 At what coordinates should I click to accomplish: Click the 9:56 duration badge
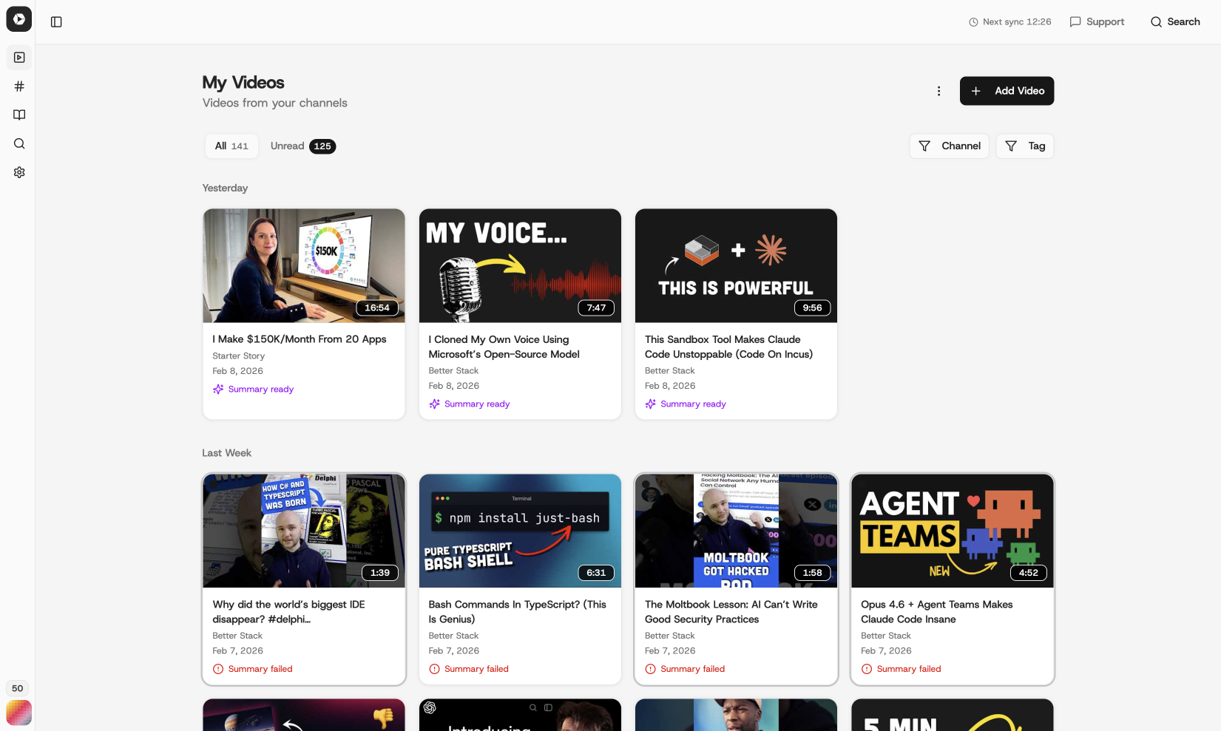coord(812,308)
